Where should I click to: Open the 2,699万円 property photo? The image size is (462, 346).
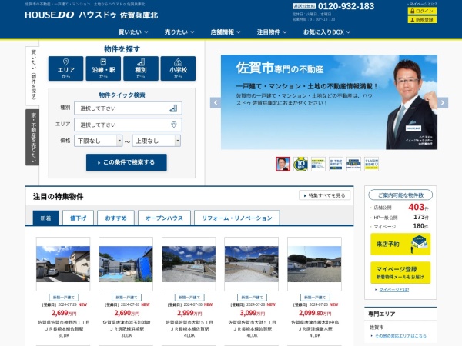63,264
